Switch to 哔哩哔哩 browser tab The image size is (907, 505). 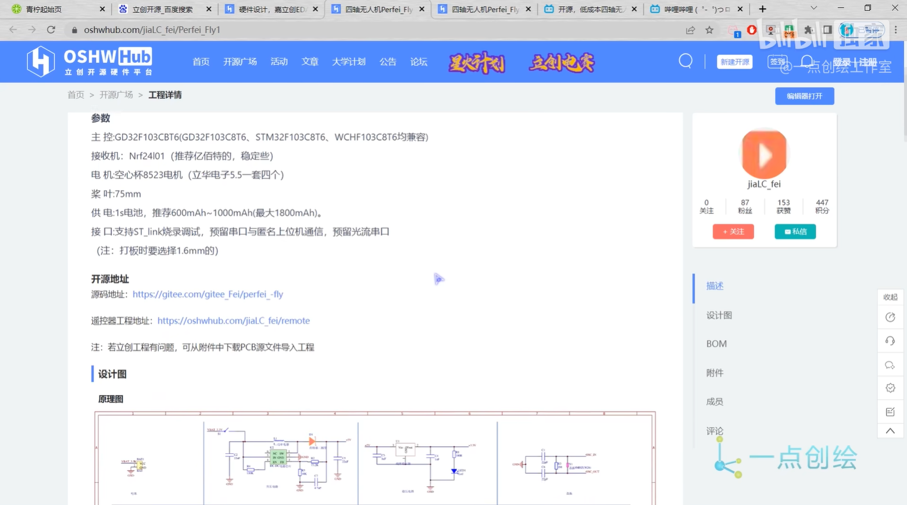click(696, 9)
